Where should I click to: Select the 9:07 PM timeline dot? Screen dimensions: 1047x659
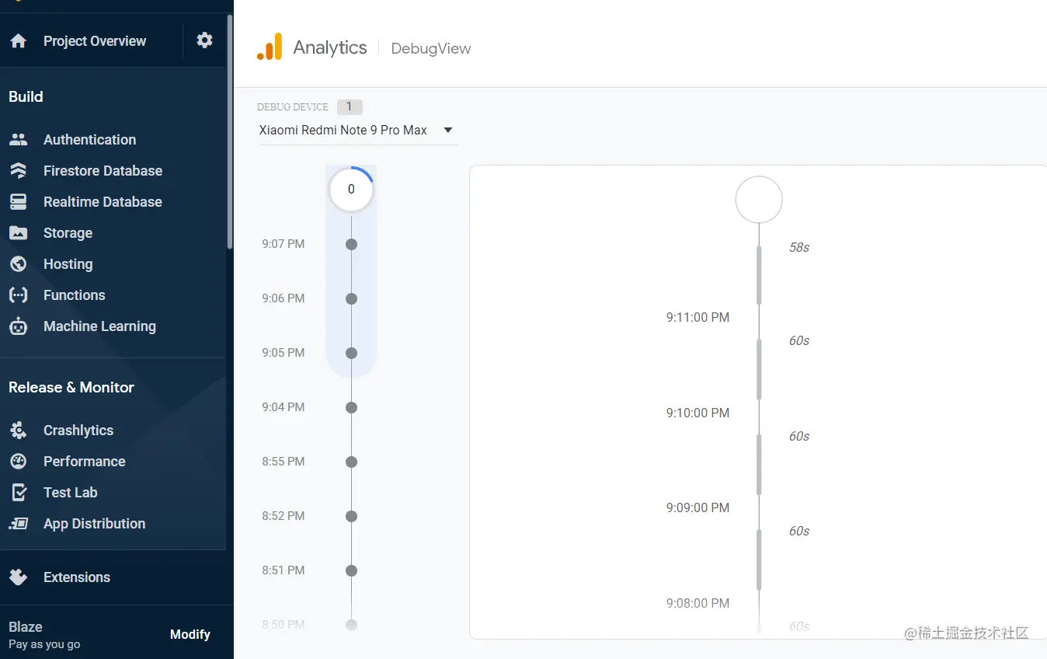[x=351, y=244]
